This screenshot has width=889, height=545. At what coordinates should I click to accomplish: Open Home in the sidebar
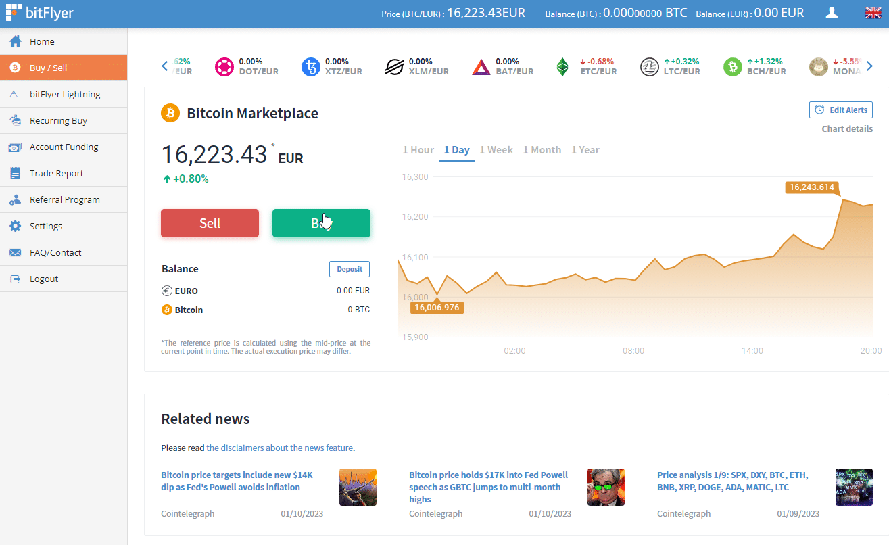tap(64, 41)
